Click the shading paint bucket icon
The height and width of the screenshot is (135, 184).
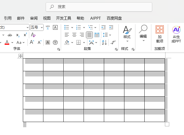click(67, 42)
